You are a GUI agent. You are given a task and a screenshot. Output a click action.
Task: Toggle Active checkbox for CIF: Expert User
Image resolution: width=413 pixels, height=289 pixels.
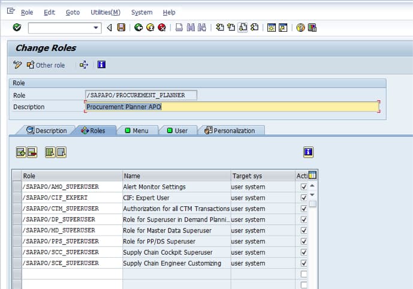pos(304,198)
